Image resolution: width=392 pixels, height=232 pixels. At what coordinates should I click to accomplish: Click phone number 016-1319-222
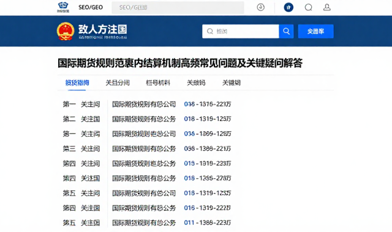[208, 208]
